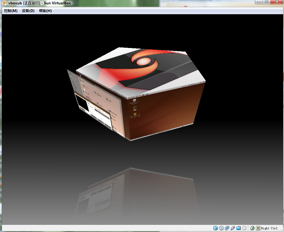284x232 pixels.
Task: Click the virtualization (V) chip status icon
Action: click(244, 228)
